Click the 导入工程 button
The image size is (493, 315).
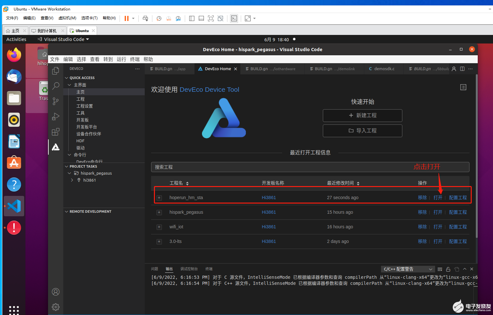363,131
